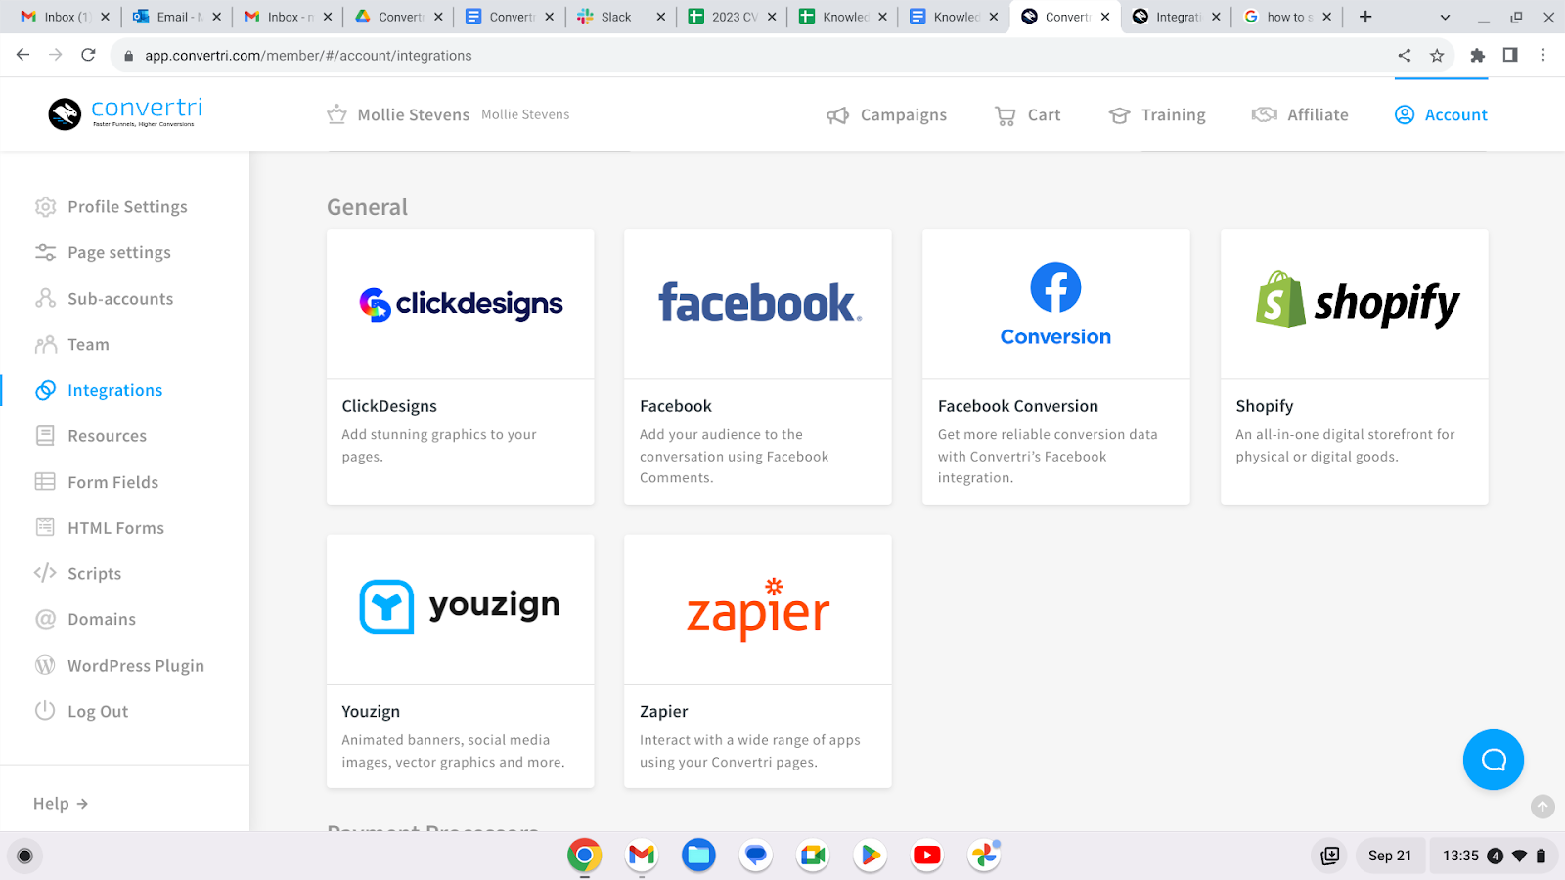Viewport: 1565px width, 880px height.
Task: Go to the Affiliate page
Action: 1300,115
